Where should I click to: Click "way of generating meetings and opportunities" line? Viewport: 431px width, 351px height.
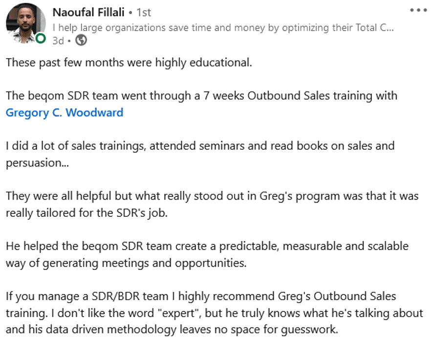(x=126, y=263)
